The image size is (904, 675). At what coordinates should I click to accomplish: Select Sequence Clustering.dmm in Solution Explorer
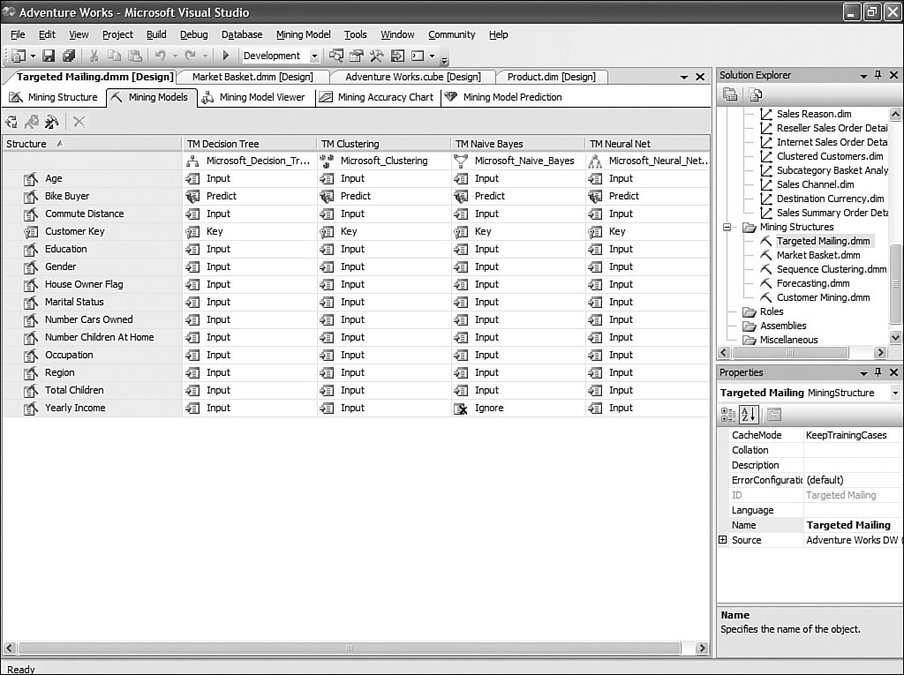point(831,269)
